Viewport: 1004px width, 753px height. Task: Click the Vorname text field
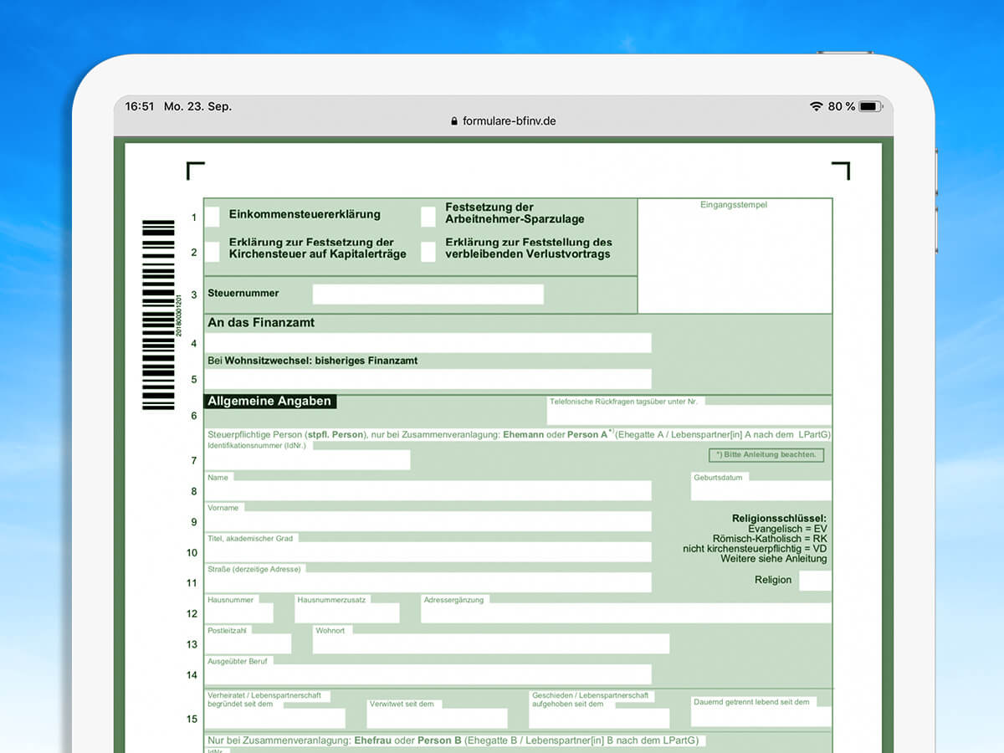tap(428, 522)
